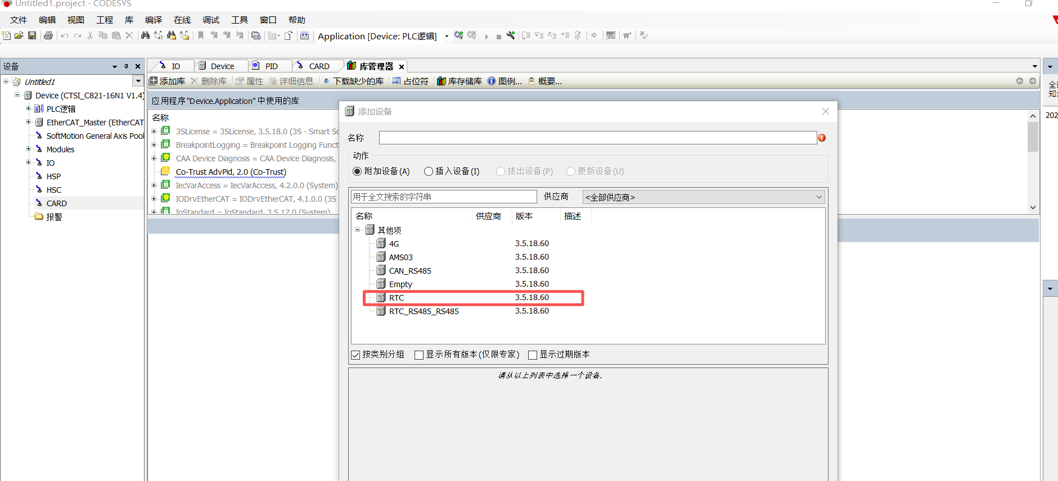Open 图例 legend info icon
1058x481 pixels.
point(505,81)
